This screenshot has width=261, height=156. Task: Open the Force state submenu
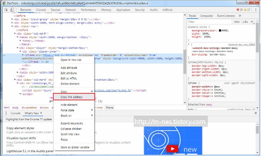pos(74,110)
